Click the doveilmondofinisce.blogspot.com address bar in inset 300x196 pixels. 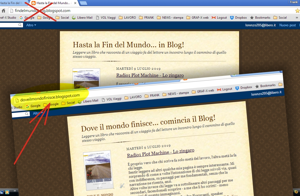(x=50, y=98)
